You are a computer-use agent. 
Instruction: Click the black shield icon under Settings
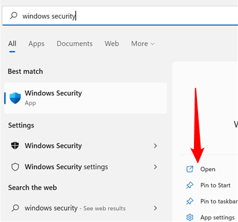pos(15,145)
